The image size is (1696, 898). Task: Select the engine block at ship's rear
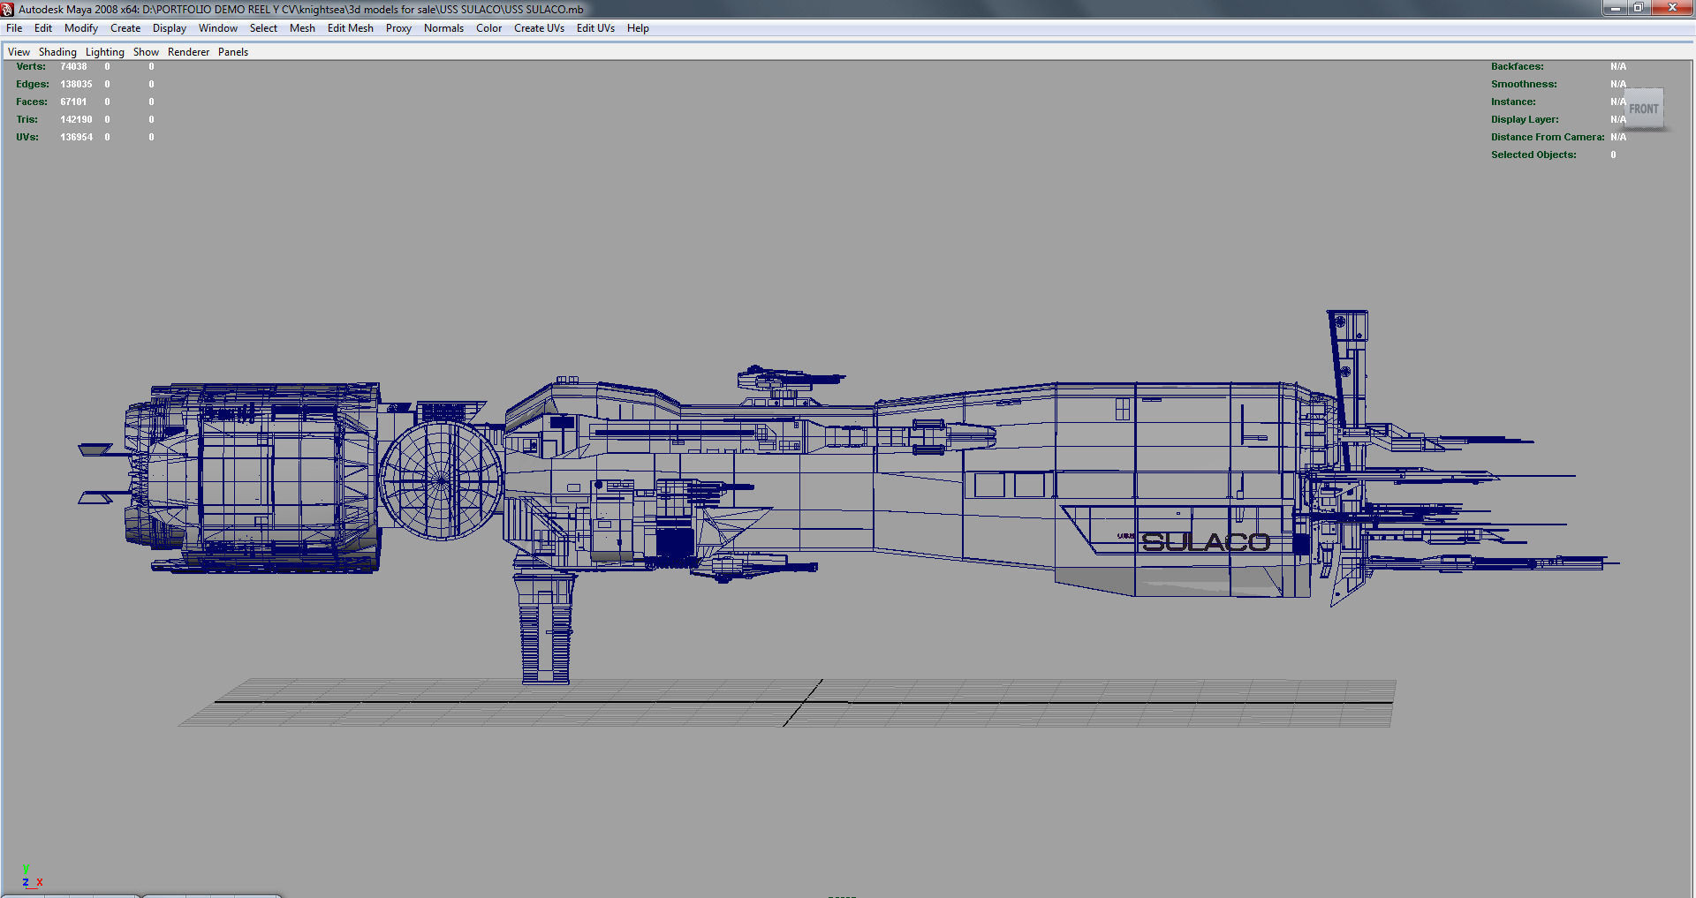click(254, 478)
